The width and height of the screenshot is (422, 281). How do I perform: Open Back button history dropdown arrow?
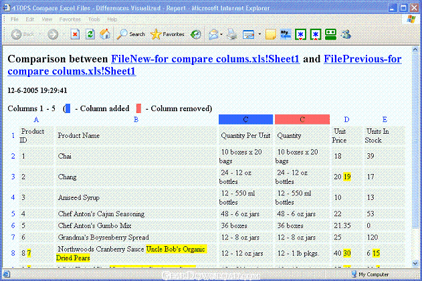(x=41, y=34)
